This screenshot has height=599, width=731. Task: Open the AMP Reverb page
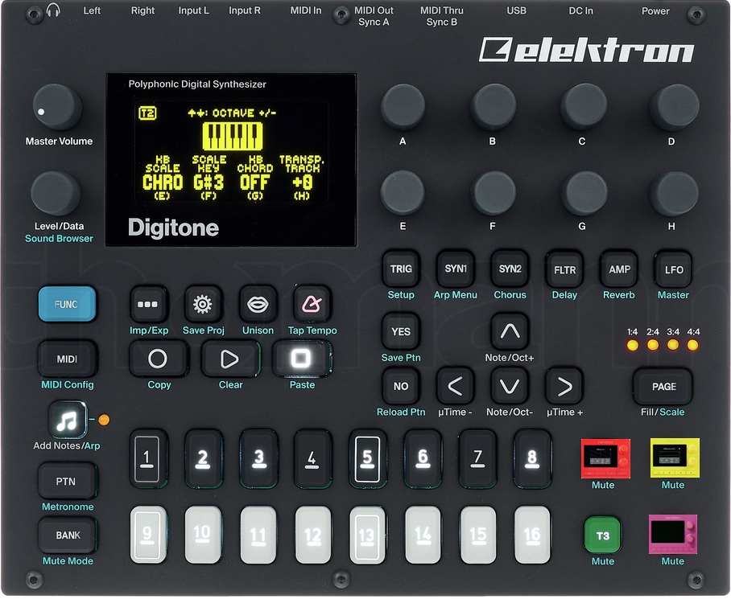click(x=619, y=269)
